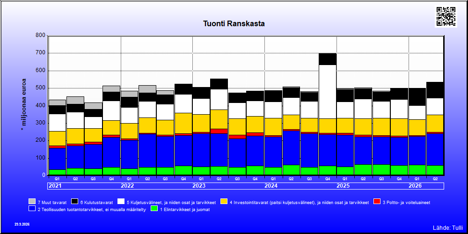Click the '200' y-axis label
Image resolution: width=468 pixels, height=234 pixels.
pyautogui.click(x=41, y=140)
